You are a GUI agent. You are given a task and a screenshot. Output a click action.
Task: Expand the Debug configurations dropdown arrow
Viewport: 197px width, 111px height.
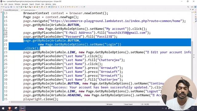coord(19,7)
